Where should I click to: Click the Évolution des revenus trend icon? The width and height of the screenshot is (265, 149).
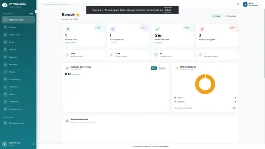point(67,68)
